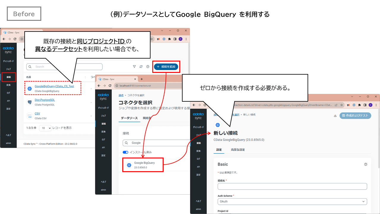Click the share icon in the new connection address bar
Image resolution: width=380 pixels, height=214 pixels.
click(x=336, y=105)
